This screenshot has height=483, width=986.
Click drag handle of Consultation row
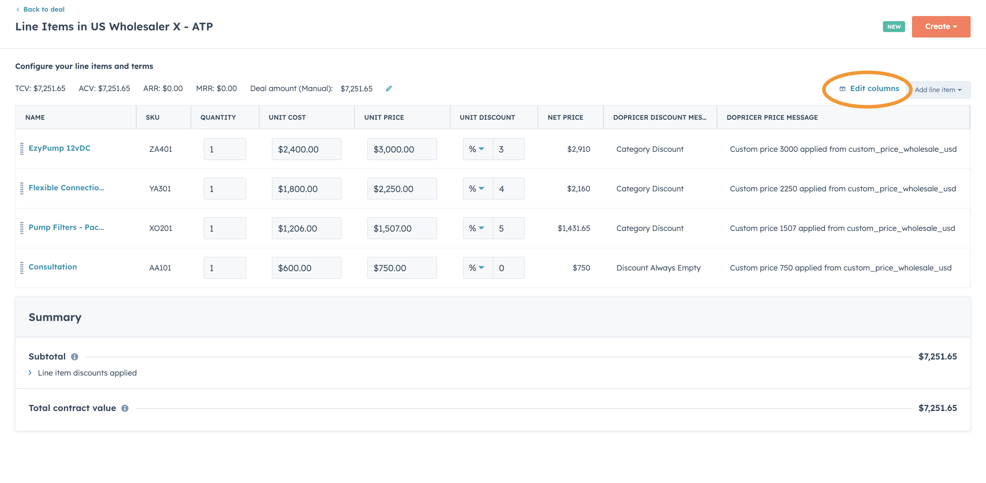click(22, 267)
